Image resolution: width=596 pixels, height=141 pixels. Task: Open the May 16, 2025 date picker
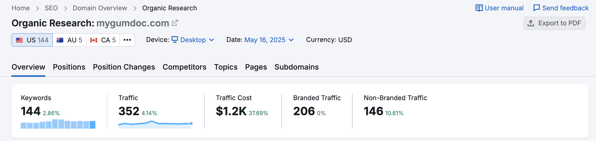coord(269,40)
